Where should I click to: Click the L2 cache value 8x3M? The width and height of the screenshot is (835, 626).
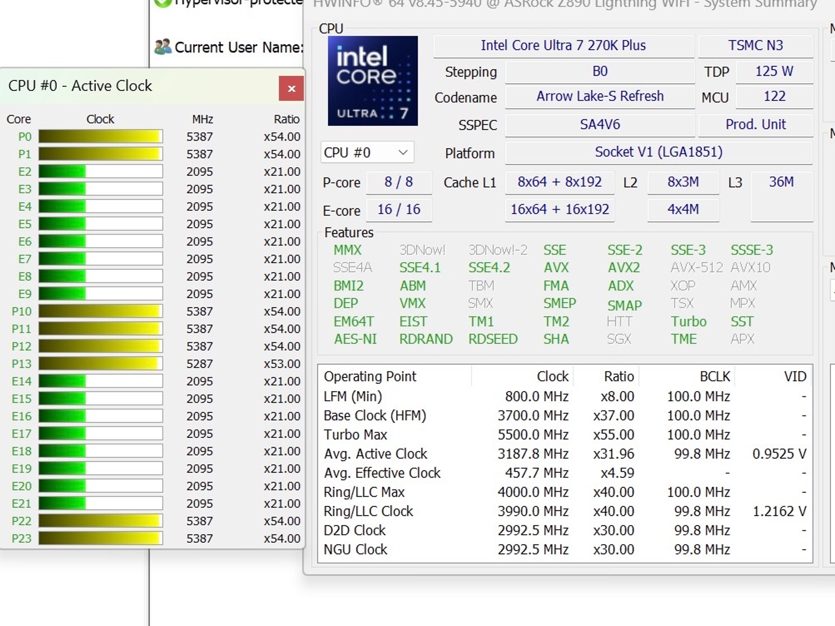[683, 182]
